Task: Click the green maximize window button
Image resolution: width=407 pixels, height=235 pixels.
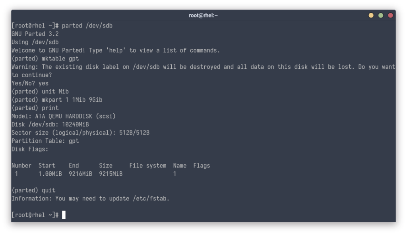Action: point(381,16)
